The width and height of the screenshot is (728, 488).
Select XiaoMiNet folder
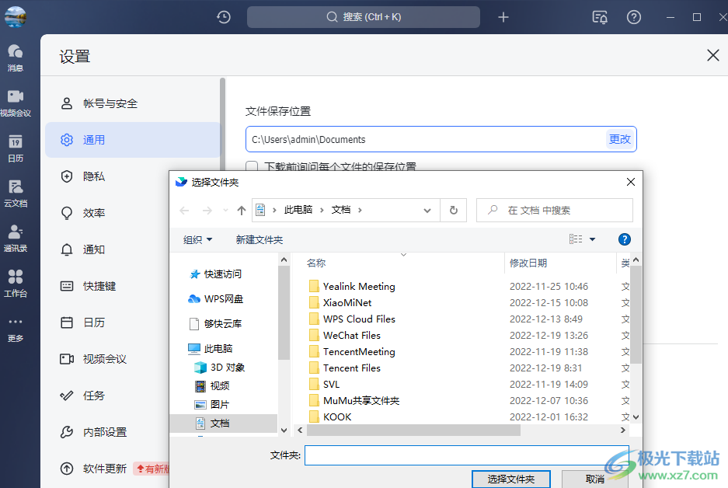coord(341,303)
